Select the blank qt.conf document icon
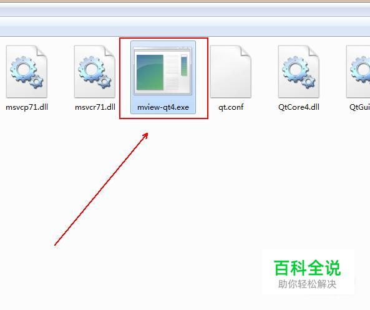This screenshot has height=310, width=370. tap(231, 72)
